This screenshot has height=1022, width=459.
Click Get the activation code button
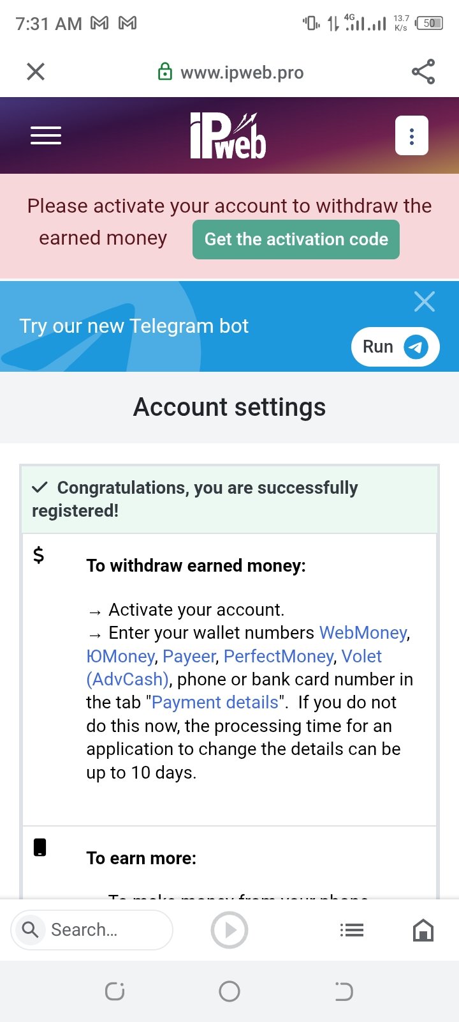coord(296,240)
